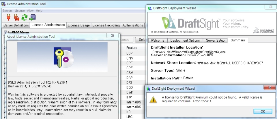The height and width of the screenshot is (119, 277).
Task: Open the Servers menu
Action: click(x=8, y=11)
